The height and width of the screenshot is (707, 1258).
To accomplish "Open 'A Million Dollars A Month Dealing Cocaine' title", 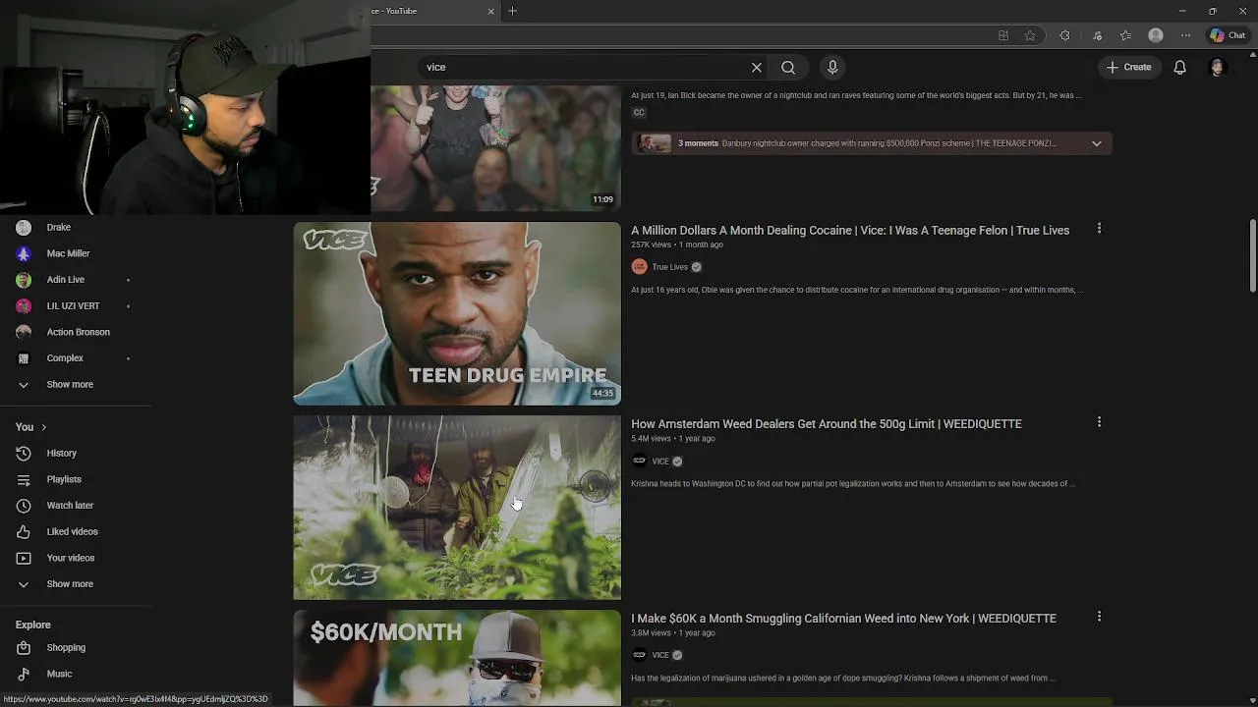I will pos(850,230).
